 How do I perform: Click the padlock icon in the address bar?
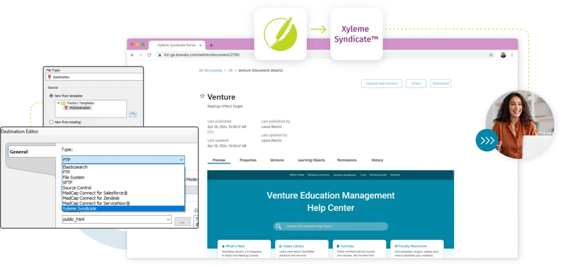(159, 55)
